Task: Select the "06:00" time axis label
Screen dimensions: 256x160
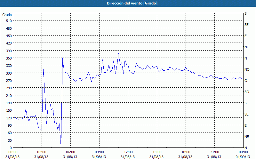Action: point(70,152)
